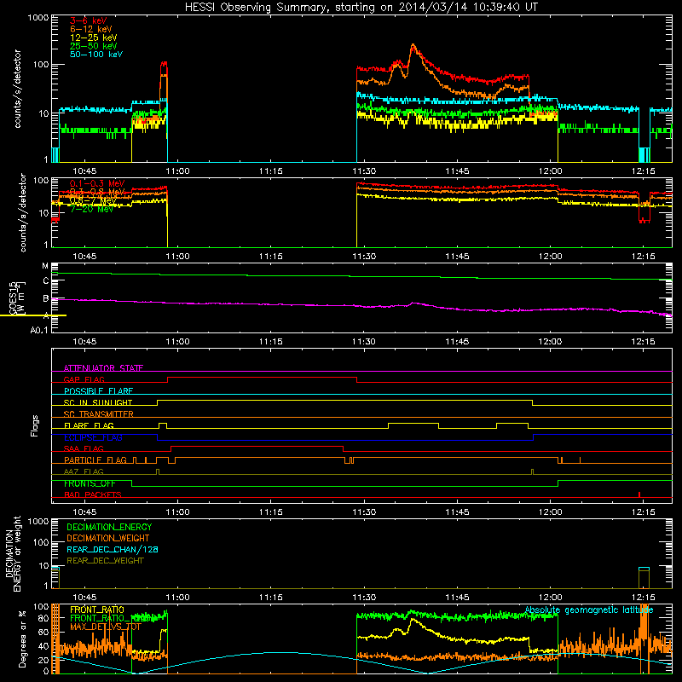Click 11:30 tick under the MeV panel
682x682 pixels.
tap(364, 257)
